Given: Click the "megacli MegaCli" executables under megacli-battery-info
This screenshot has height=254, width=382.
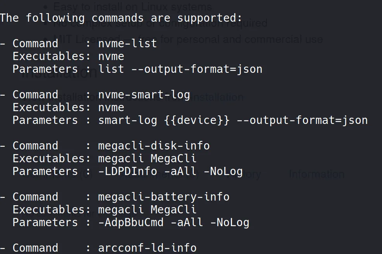Looking at the screenshot, I should [x=147, y=209].
